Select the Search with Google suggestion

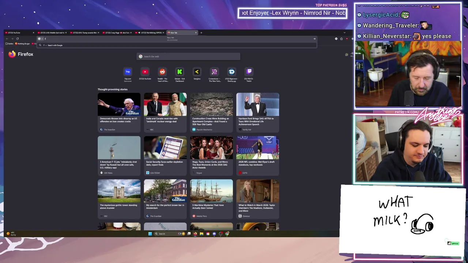(x=177, y=45)
